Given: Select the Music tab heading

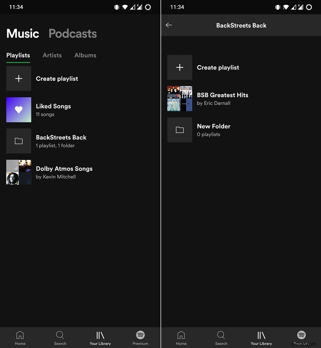Looking at the screenshot, I should 22,34.
